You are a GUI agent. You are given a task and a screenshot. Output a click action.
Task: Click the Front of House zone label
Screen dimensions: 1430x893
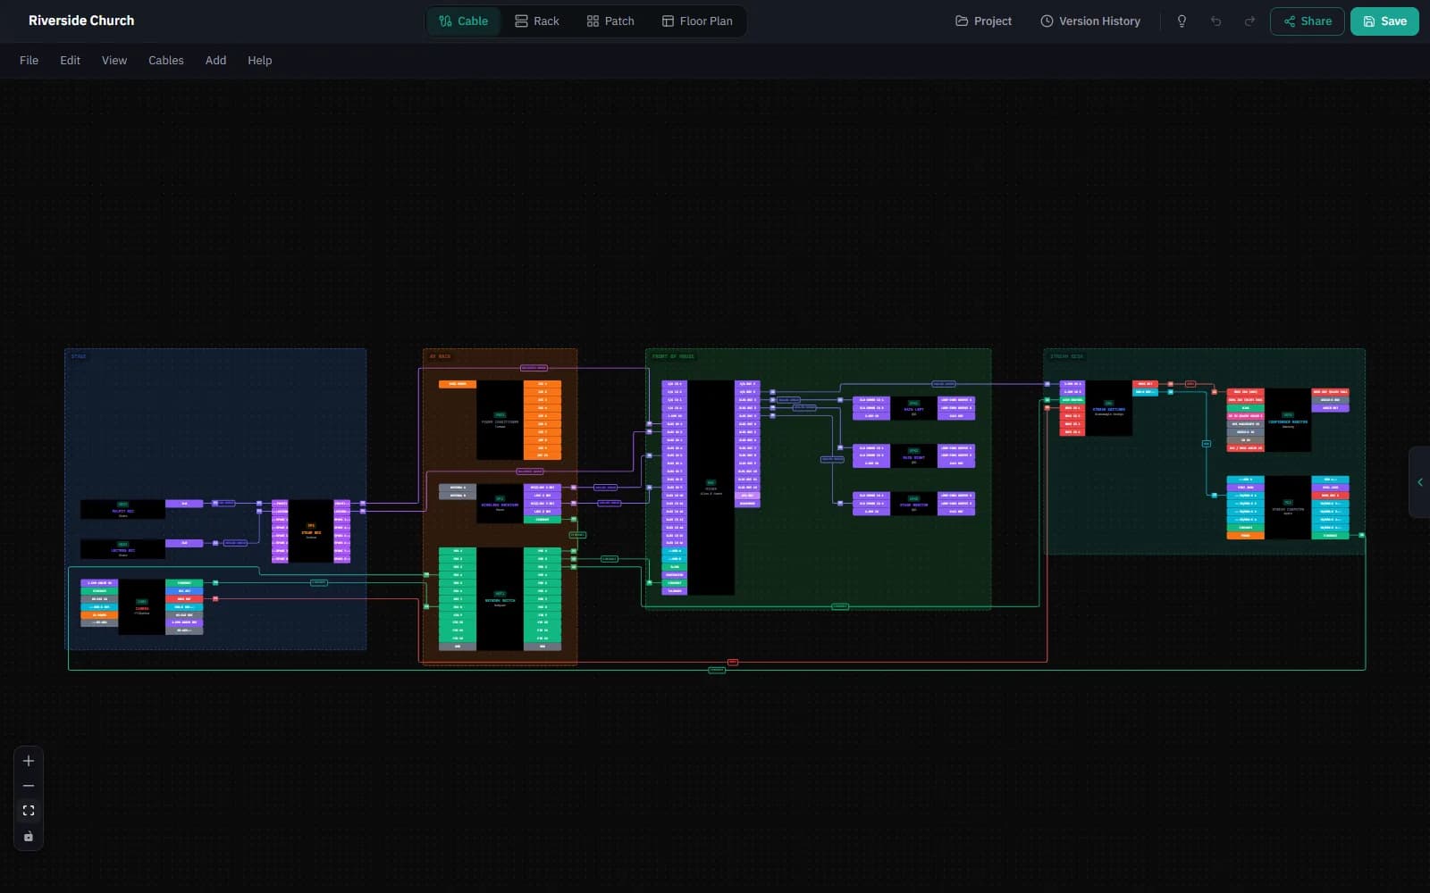click(x=673, y=356)
